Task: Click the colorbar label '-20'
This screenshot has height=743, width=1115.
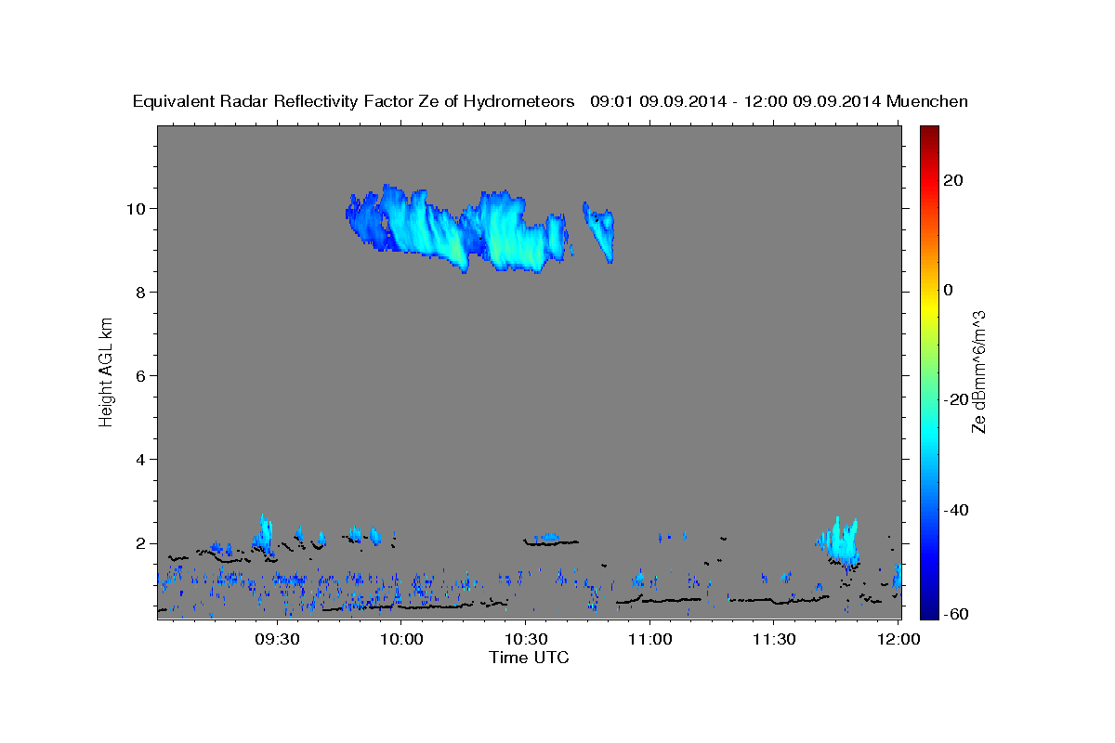Action: tap(954, 399)
